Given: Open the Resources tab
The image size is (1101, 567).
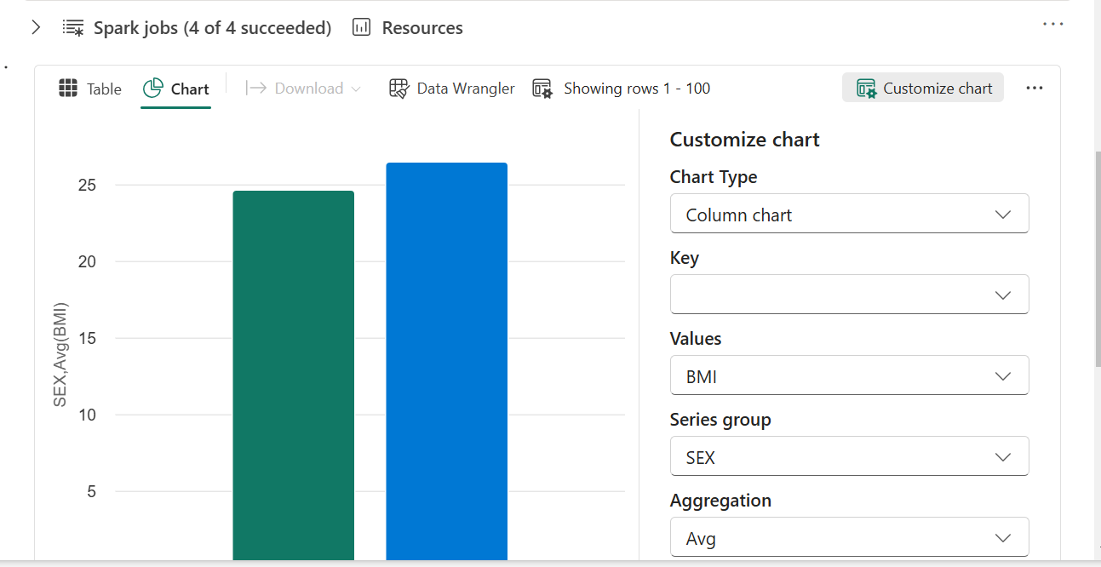Looking at the screenshot, I should tap(421, 28).
